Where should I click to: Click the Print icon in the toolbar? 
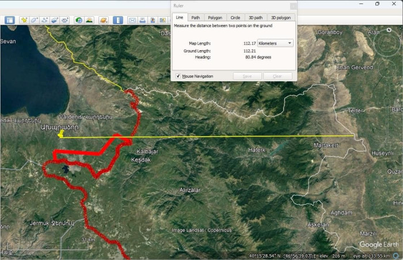pyautogui.click(x=143, y=20)
